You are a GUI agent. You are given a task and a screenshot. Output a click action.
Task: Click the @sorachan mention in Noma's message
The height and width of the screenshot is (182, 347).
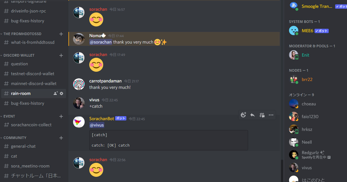101,42
